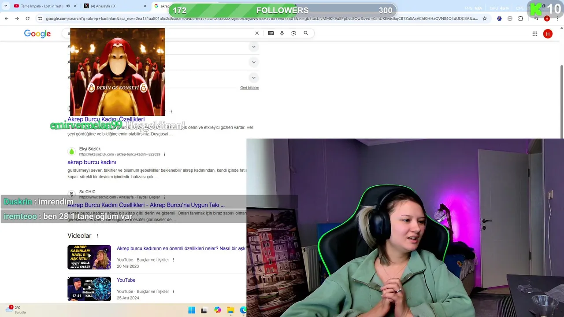The height and width of the screenshot is (317, 564).
Task: Go to Google home via logo
Action: (37, 34)
